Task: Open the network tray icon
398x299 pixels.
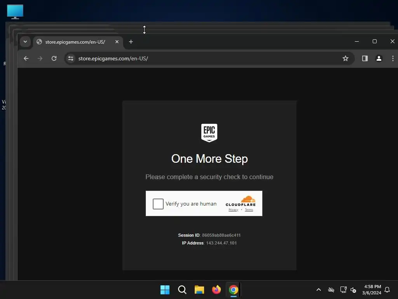Action: [x=344, y=290]
